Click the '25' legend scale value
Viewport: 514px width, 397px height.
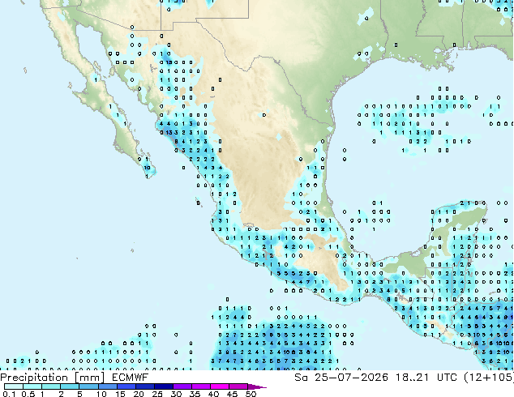click(157, 394)
